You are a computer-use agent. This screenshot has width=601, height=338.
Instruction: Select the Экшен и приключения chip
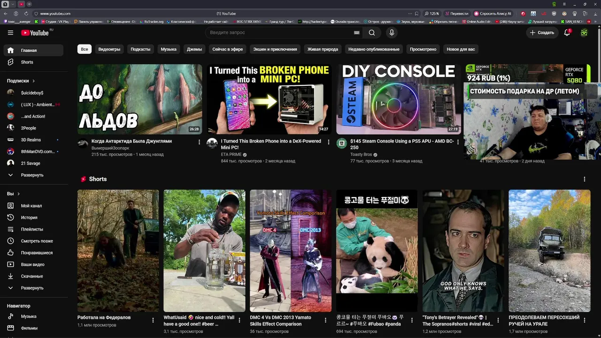[275, 49]
